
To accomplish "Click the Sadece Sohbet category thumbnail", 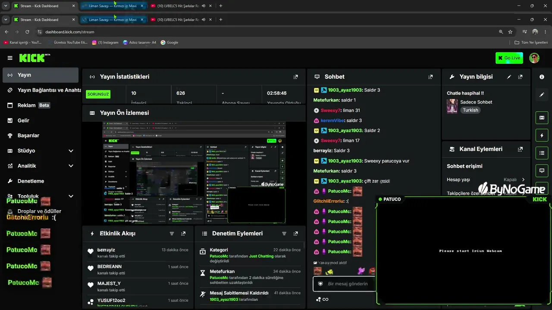I will tap(452, 106).
